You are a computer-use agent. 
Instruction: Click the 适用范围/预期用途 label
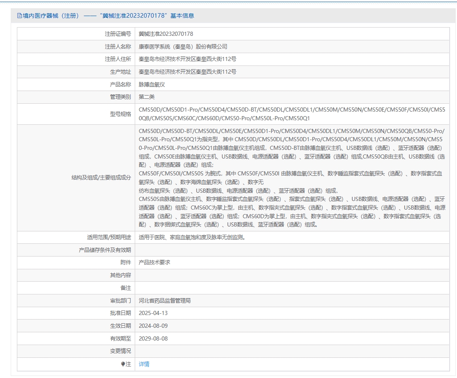[x=109, y=237]
